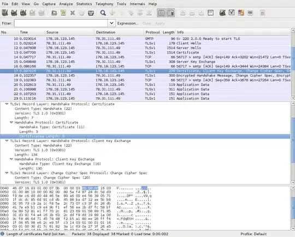
Task: Jump to the first packet icon
Action: tap(140, 13)
